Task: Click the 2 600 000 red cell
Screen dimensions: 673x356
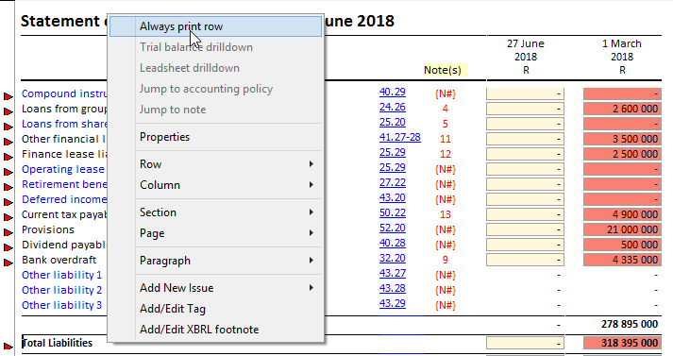Action: [x=622, y=109]
